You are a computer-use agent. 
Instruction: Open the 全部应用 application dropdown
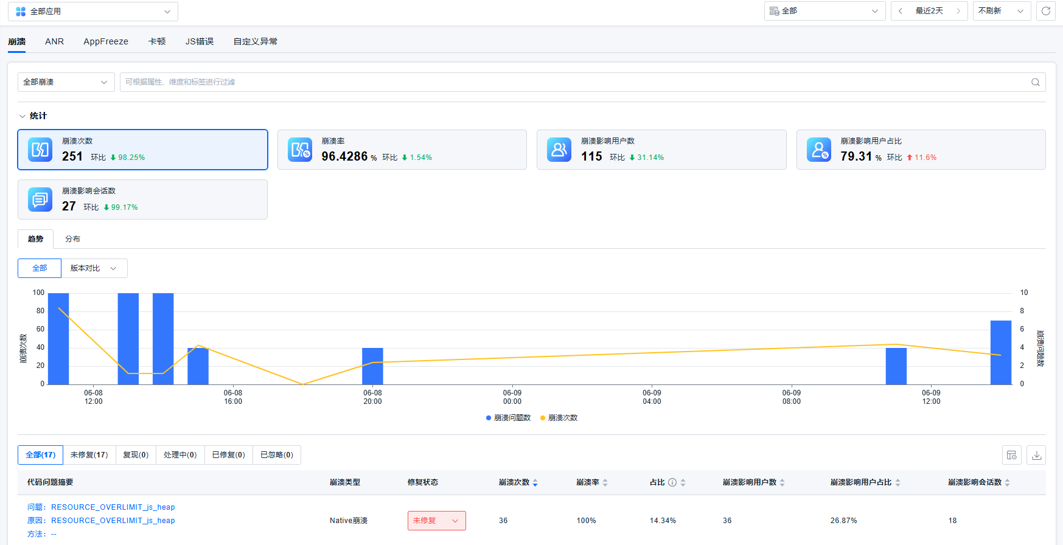pos(93,12)
